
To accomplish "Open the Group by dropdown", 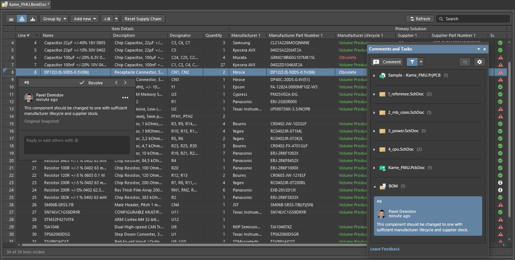I will click(55, 19).
